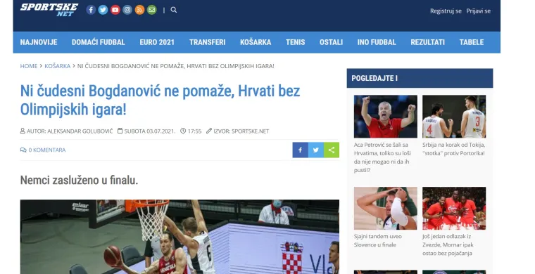Click the author name Aleksandar Golubović
Image resolution: width=535 pixels, height=274 pixels.
tap(80, 131)
